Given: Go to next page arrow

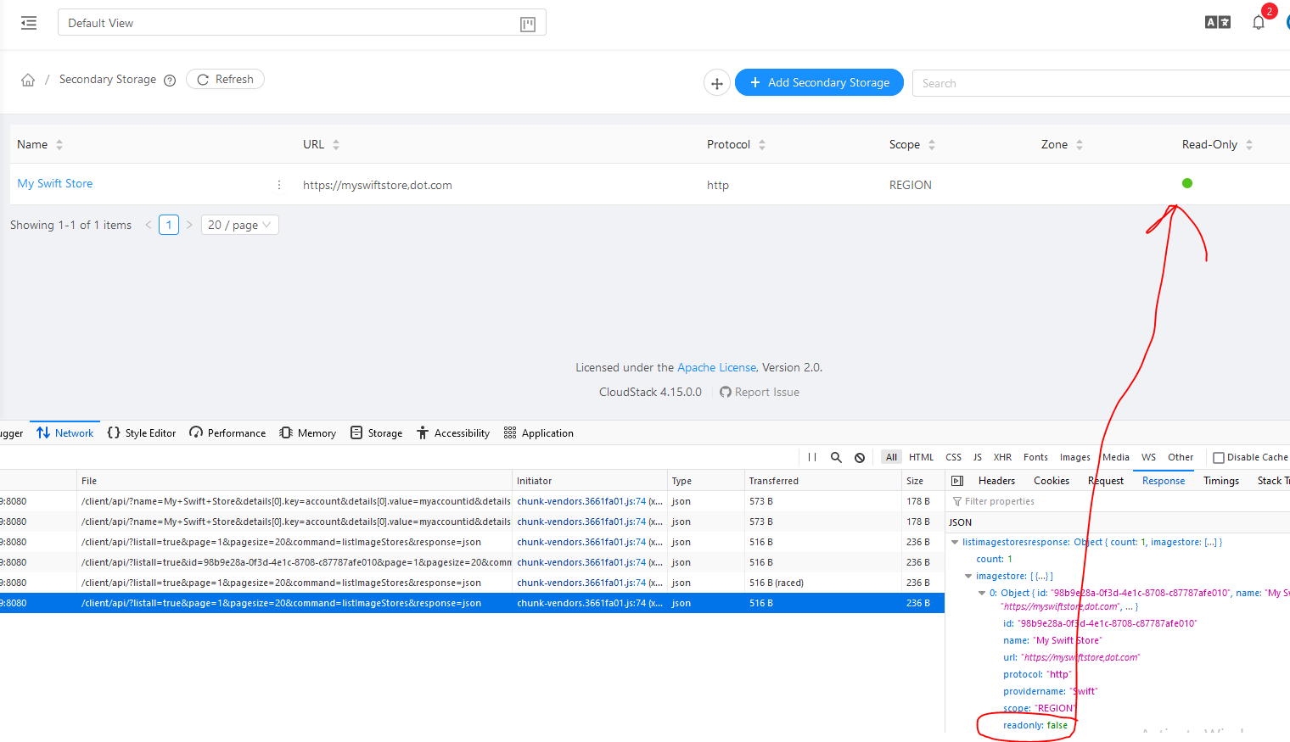Looking at the screenshot, I should pos(189,225).
